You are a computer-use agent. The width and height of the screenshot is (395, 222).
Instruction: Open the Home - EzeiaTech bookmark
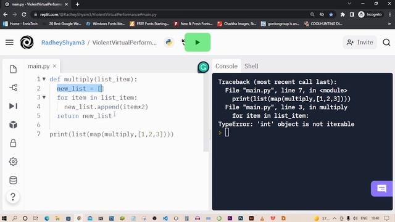20,23
